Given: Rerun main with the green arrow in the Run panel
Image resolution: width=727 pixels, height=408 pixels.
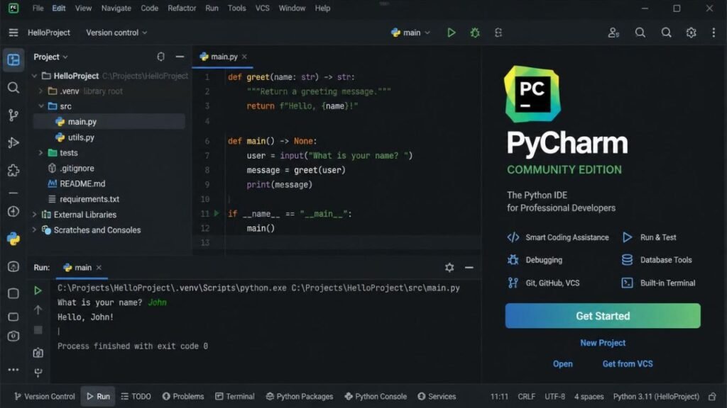Looking at the screenshot, I should click(38, 290).
